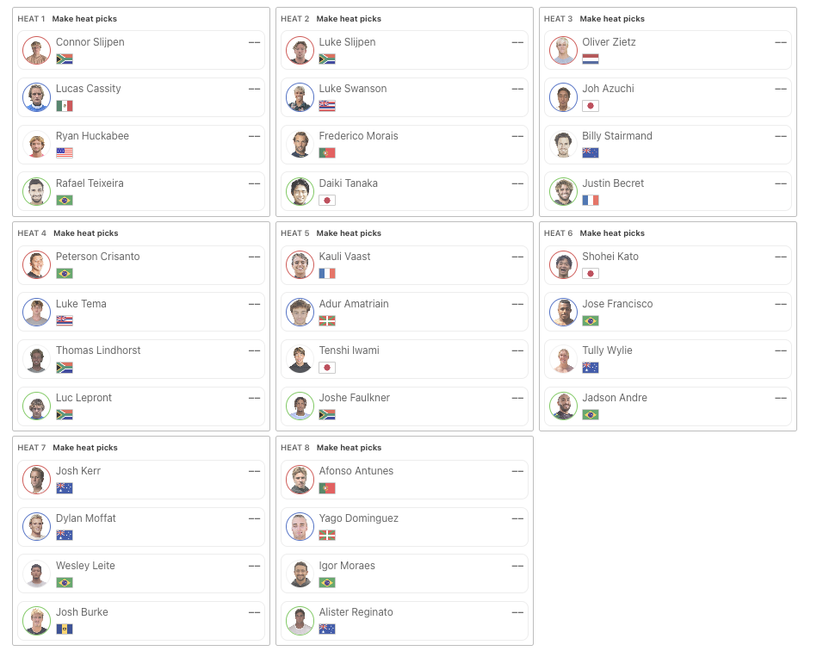The height and width of the screenshot is (651, 823).
Task: Select Billy Stairmand surfer card
Action: click(668, 145)
